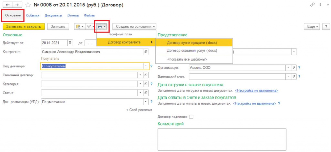Open the Организация record via its open icon
This screenshot has height=152, width=331.
pyautogui.click(x=294, y=68)
